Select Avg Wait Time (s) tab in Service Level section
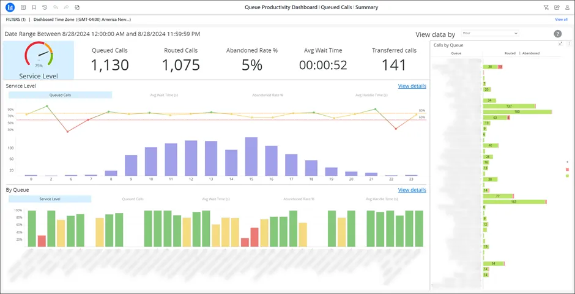 pos(164,95)
